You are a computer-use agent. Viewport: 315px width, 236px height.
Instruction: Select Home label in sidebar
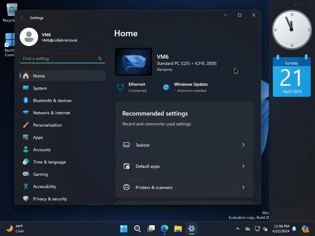[39, 76]
